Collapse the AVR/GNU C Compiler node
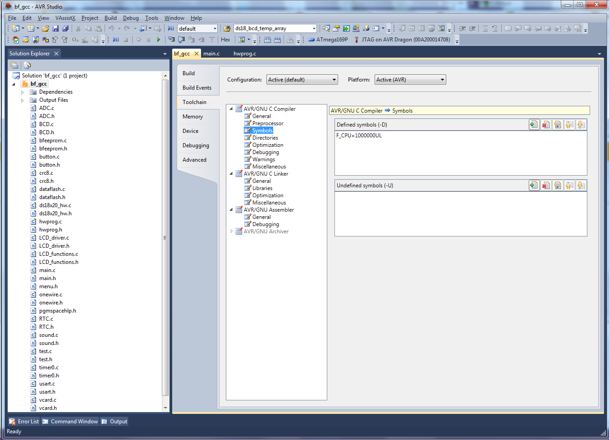This screenshot has height=440, width=609. (232, 109)
